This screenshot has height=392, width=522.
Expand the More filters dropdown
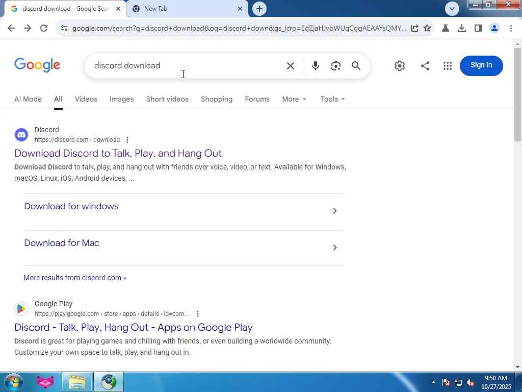(294, 100)
